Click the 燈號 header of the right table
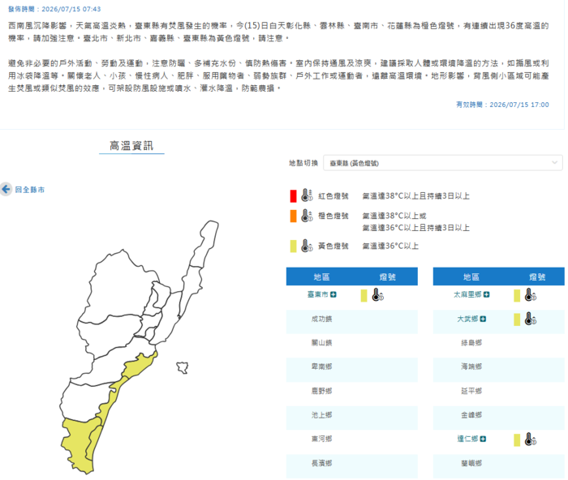The image size is (568, 480). click(x=537, y=277)
